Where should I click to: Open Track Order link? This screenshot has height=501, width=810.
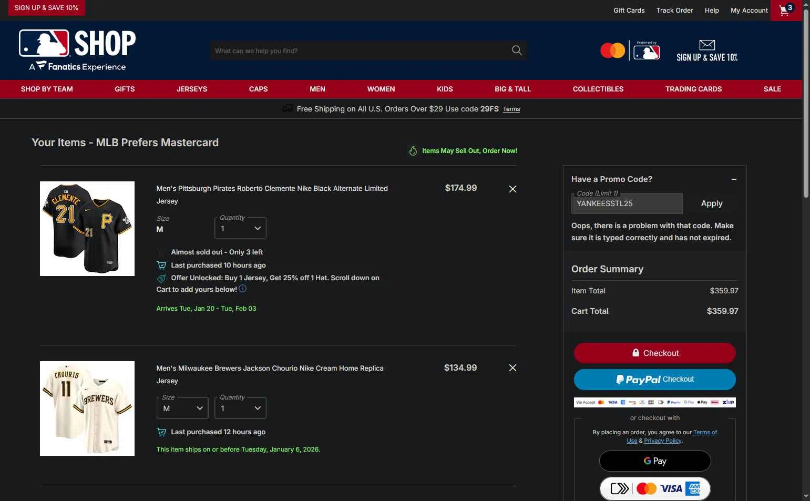pos(674,10)
